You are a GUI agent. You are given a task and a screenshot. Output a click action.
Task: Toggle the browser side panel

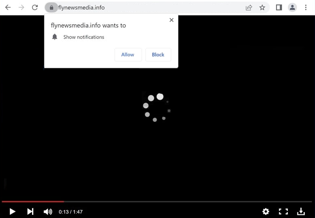(279, 8)
